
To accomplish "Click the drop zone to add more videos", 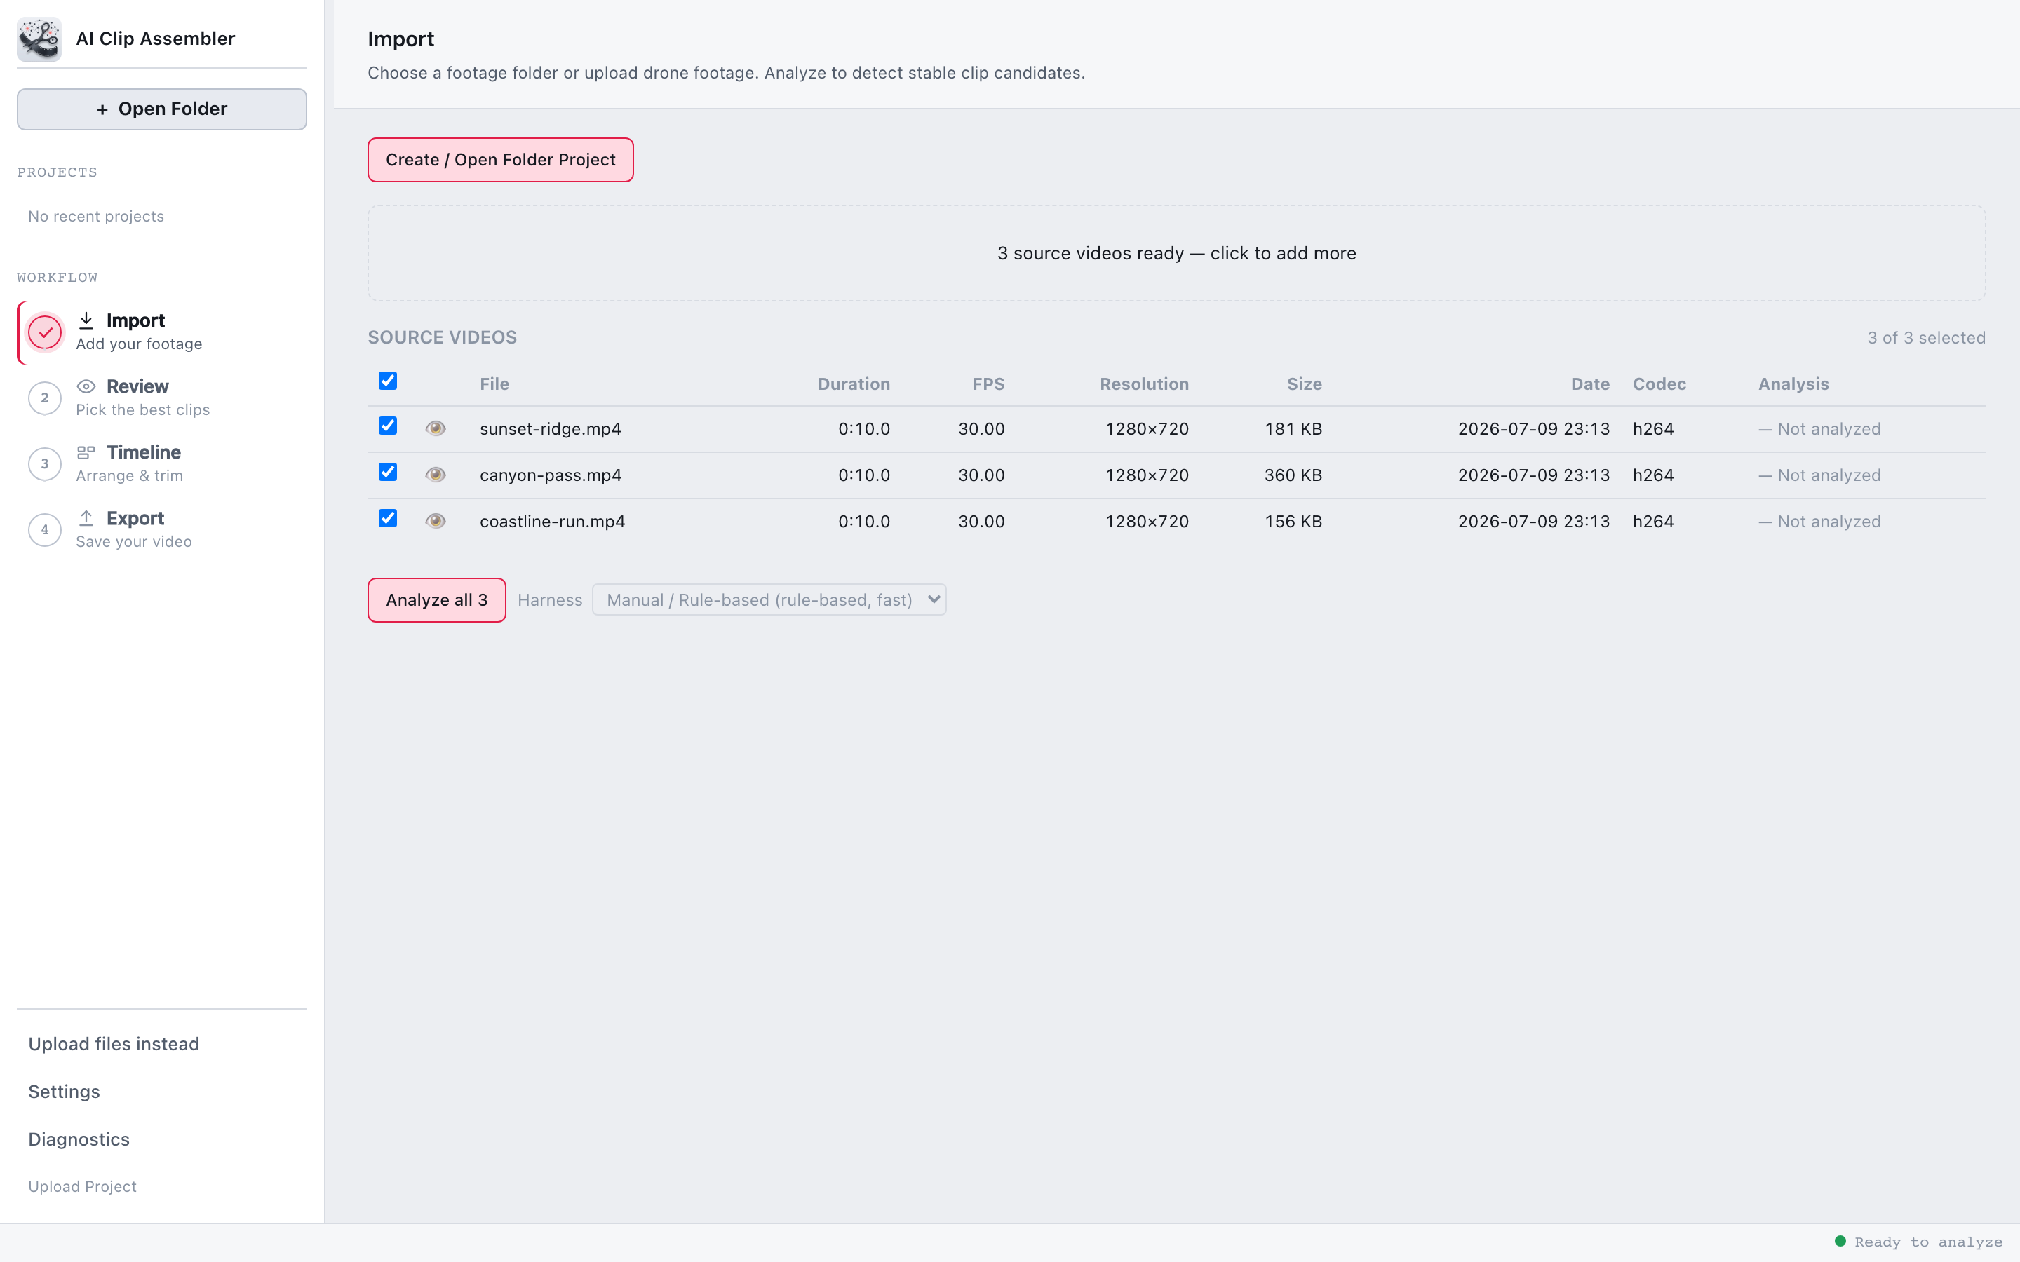I will coord(1176,253).
